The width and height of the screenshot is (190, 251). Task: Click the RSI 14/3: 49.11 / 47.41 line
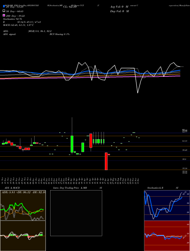pyautogui.click(x=22, y=22)
